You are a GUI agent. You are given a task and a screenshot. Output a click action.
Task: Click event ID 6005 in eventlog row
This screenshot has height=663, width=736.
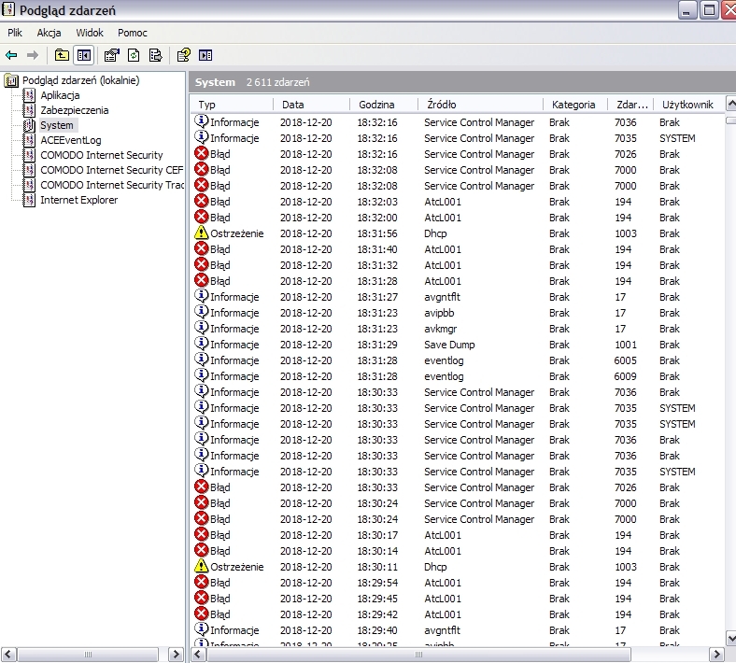pos(625,360)
